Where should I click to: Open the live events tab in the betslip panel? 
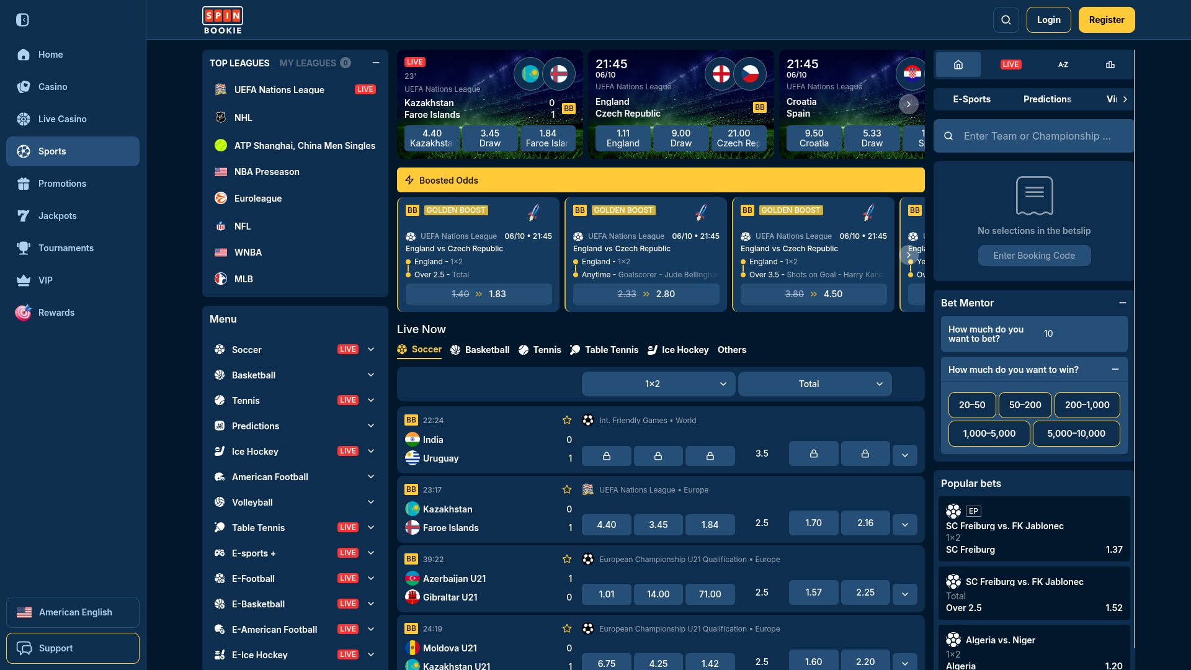pyautogui.click(x=1010, y=65)
